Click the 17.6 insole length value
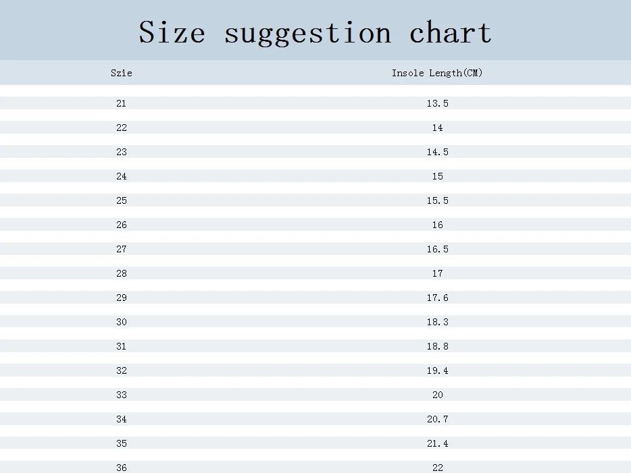631x473 pixels. click(x=437, y=298)
